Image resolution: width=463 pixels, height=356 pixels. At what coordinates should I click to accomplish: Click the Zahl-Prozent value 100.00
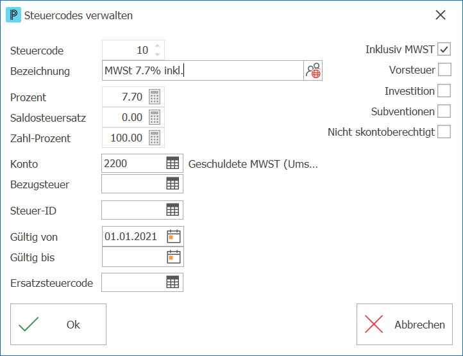(126, 138)
